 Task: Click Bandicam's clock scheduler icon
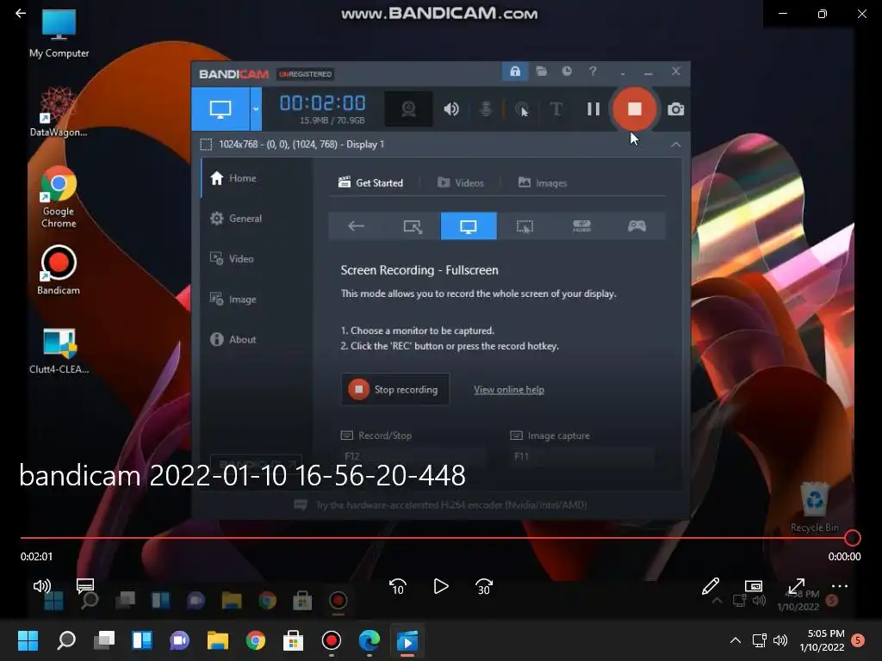567,71
